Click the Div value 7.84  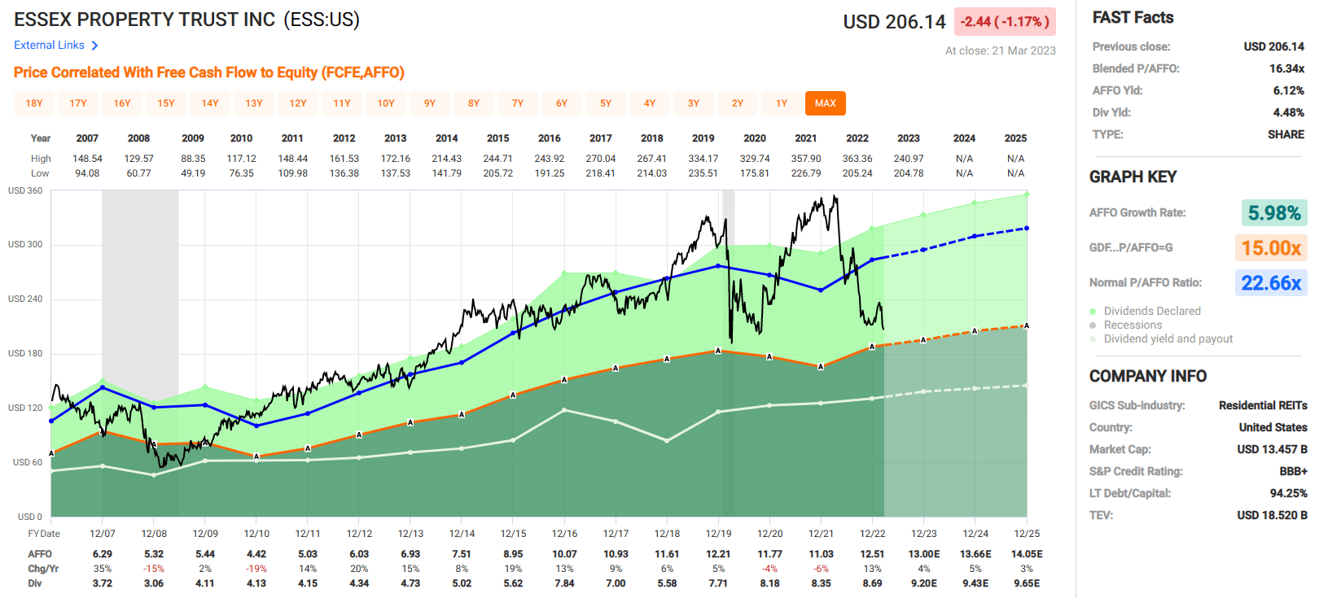click(564, 583)
